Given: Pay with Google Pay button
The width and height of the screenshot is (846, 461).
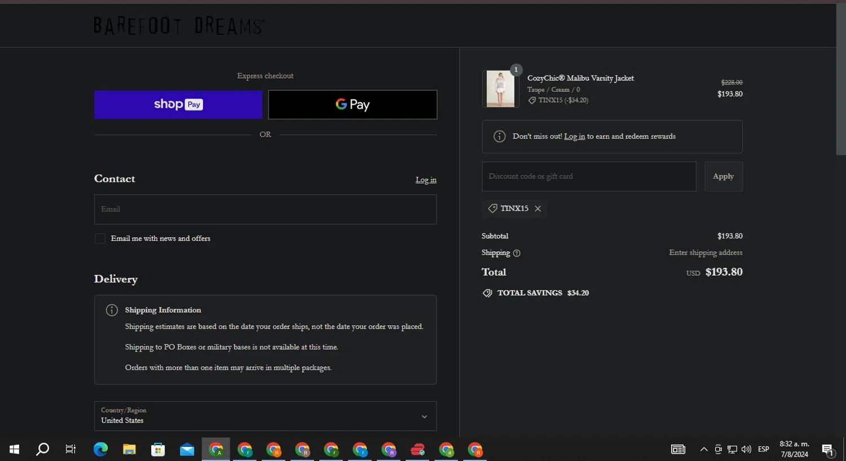Looking at the screenshot, I should (352, 104).
